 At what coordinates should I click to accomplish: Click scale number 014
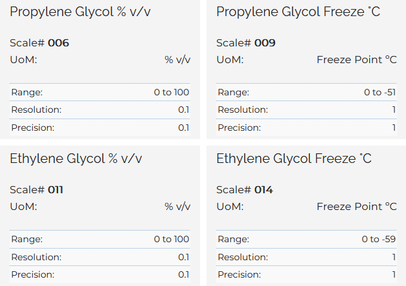point(263,190)
